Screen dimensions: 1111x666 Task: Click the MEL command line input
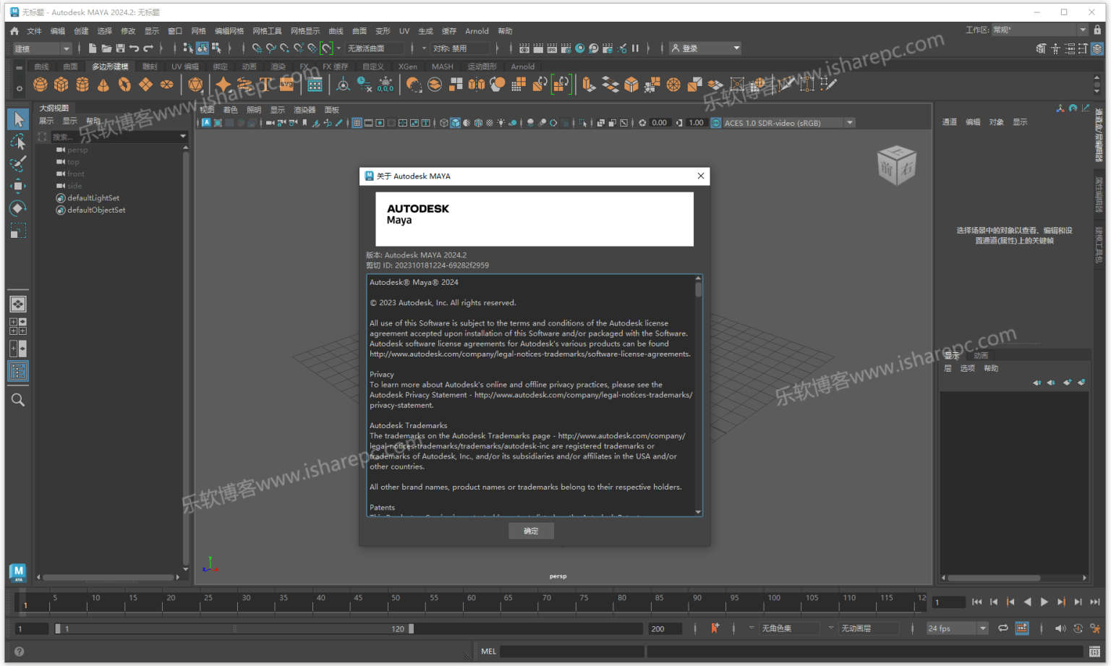point(571,652)
